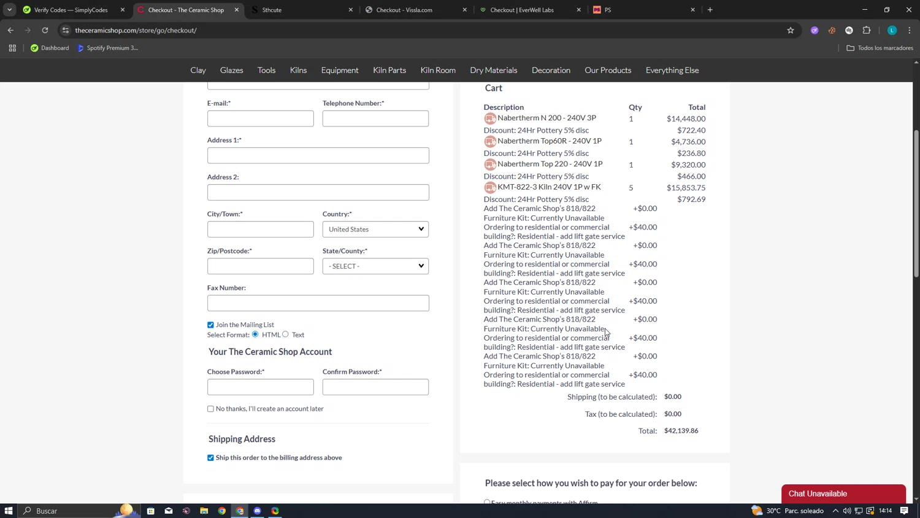Click the Chat Unavailable button
Screen dimensions: 920x518
click(x=843, y=493)
